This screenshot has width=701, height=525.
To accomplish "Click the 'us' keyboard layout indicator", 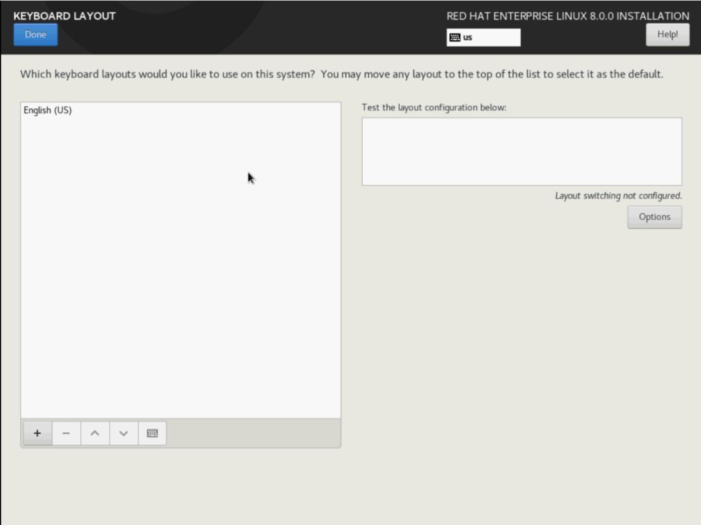I will [484, 38].
